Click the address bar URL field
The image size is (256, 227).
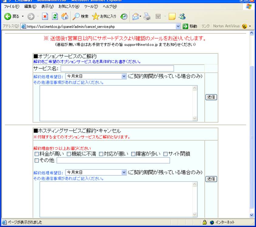click(101, 26)
